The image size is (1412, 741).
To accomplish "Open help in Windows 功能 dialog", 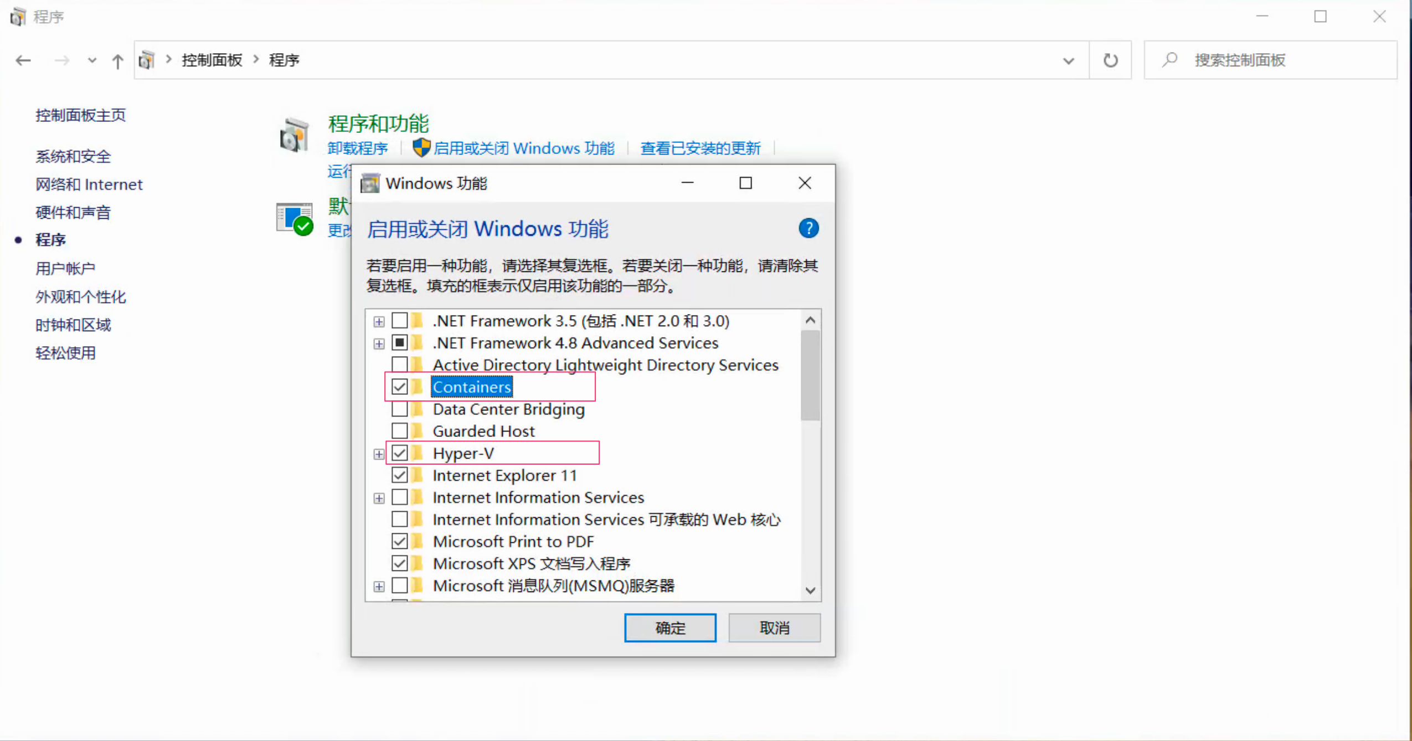I will [x=808, y=228].
